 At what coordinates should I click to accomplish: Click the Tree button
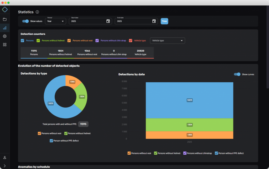(164, 21)
